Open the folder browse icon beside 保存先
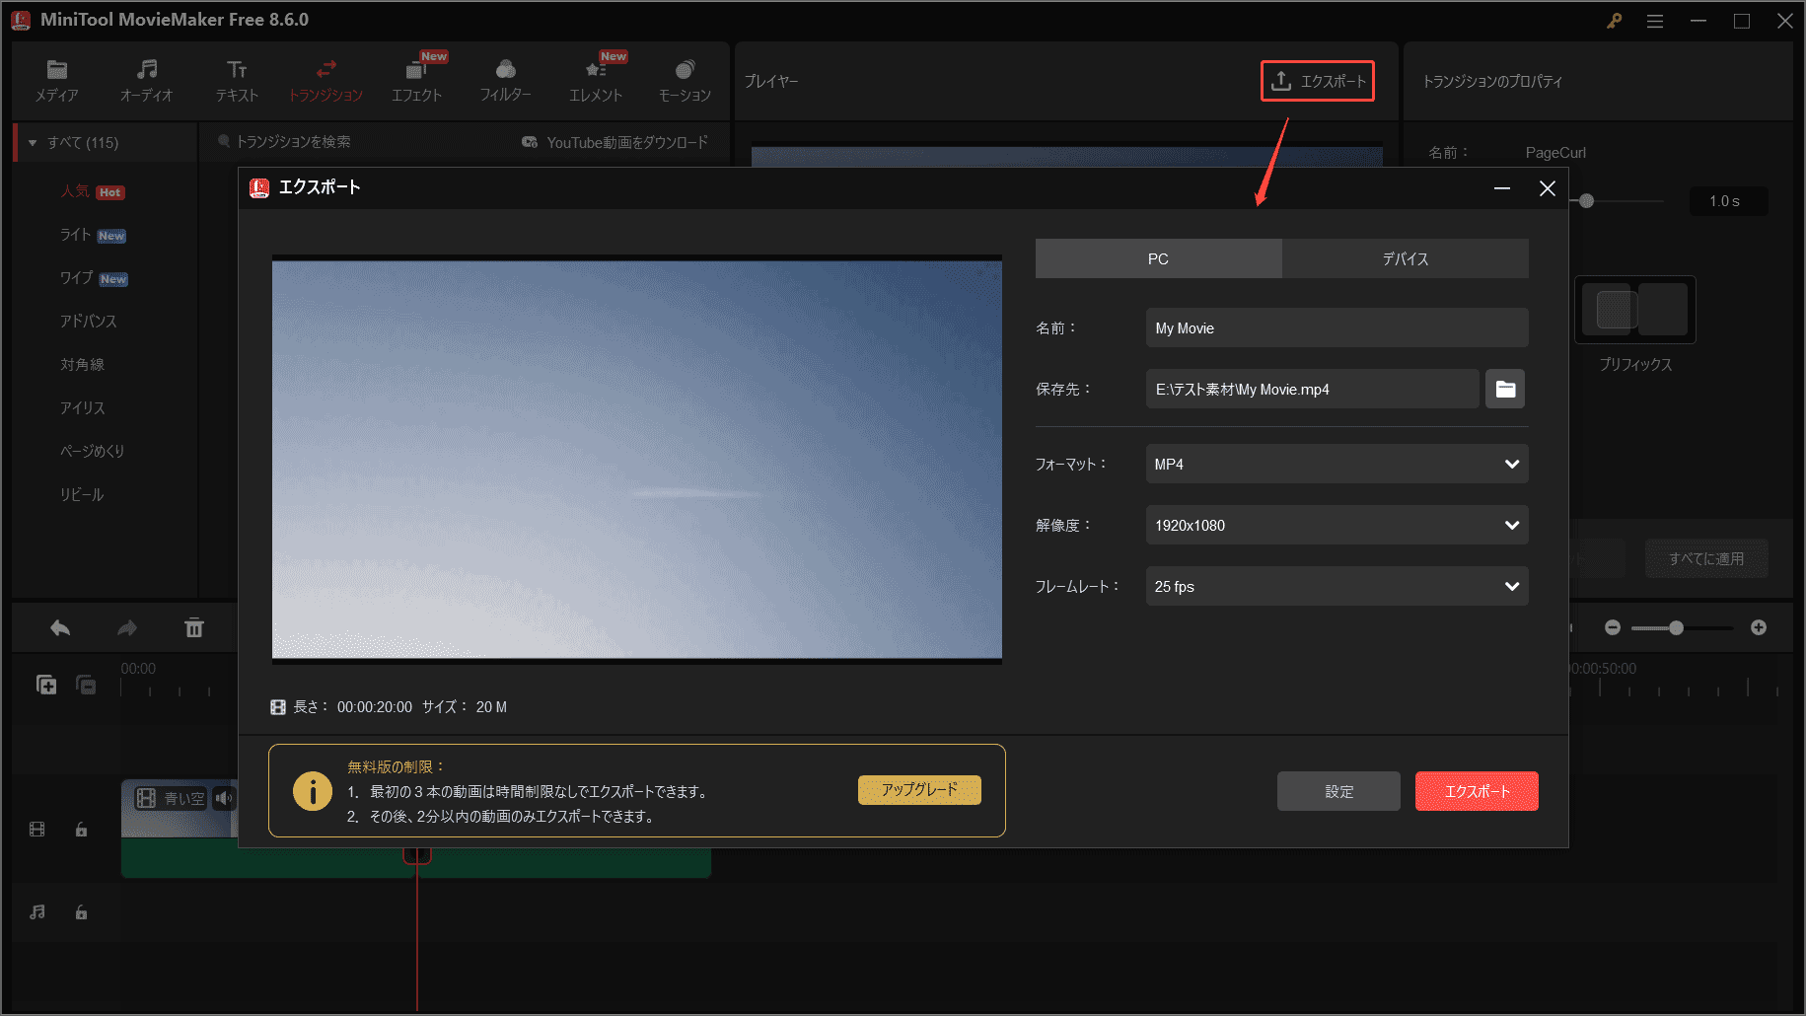The width and height of the screenshot is (1806, 1016). [x=1504, y=389]
